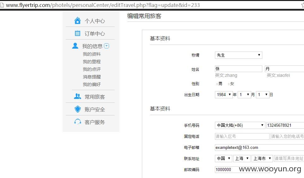This screenshot has width=304, height=178.
Task: Click the browser address bar URL
Action: (x=103, y=5)
